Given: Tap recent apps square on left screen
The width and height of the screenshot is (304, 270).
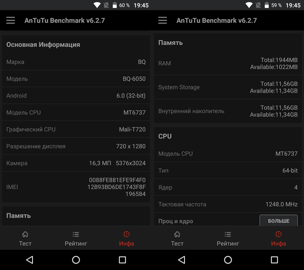Looking at the screenshot, I should (x=122, y=260).
